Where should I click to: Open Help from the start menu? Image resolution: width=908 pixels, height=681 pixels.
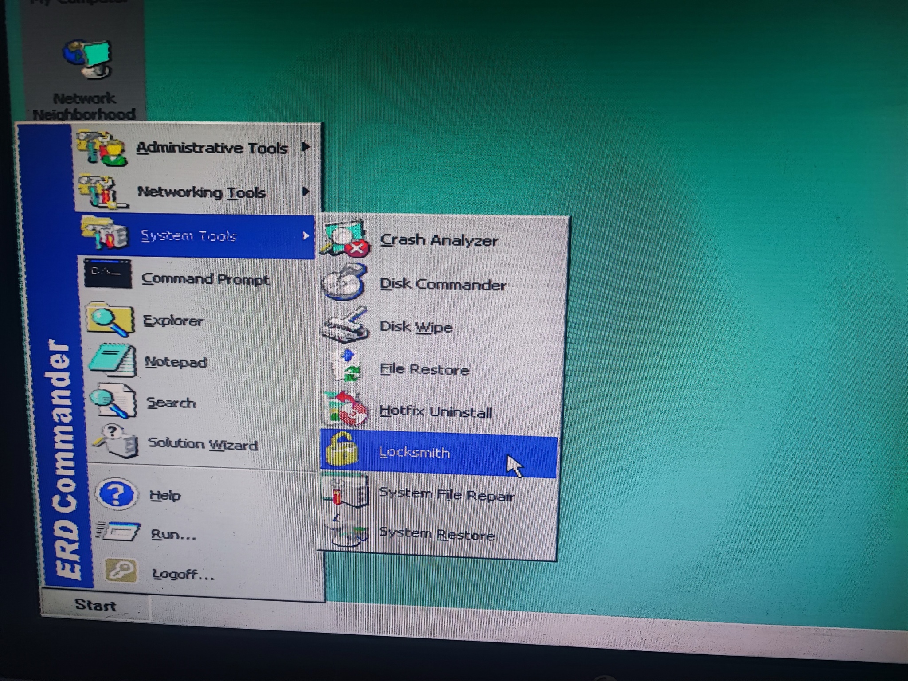click(206, 494)
